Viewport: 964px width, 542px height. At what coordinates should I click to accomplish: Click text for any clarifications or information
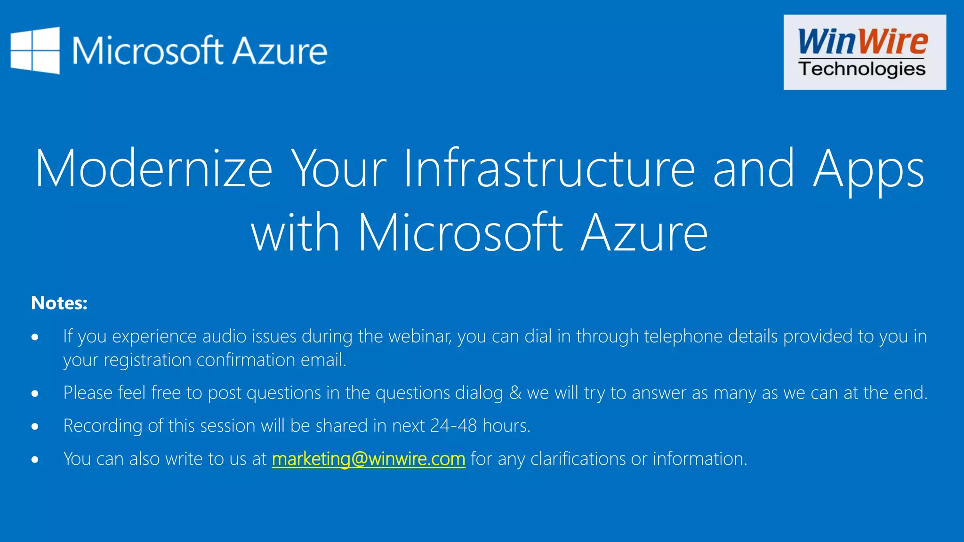609,459
